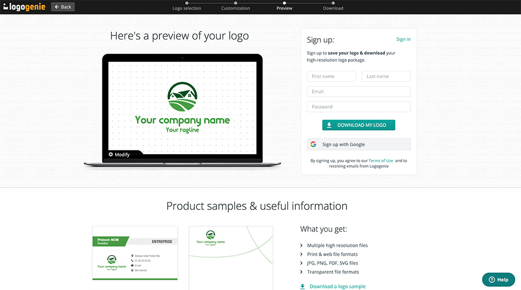Viewport: 521px width, 290px height.
Task: Click the Logogenie logo in header
Action: [x=24, y=7]
